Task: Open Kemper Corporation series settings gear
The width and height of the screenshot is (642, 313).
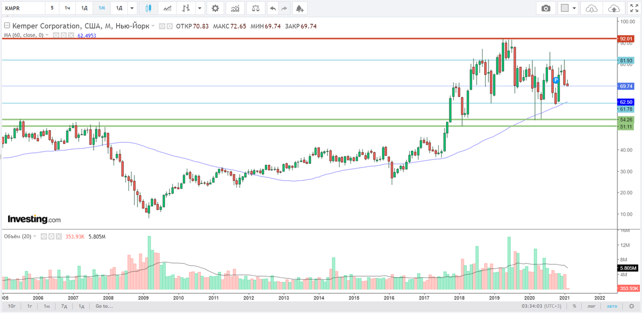Action: [x=170, y=26]
